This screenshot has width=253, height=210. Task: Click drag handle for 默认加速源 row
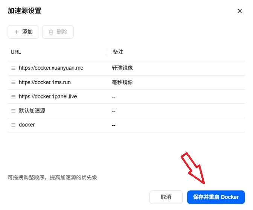point(14,111)
